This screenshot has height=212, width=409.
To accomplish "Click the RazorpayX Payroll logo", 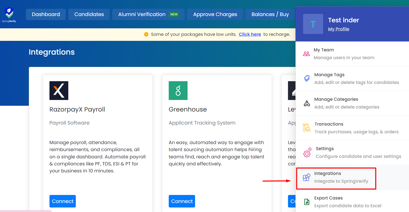I will tap(59, 90).
